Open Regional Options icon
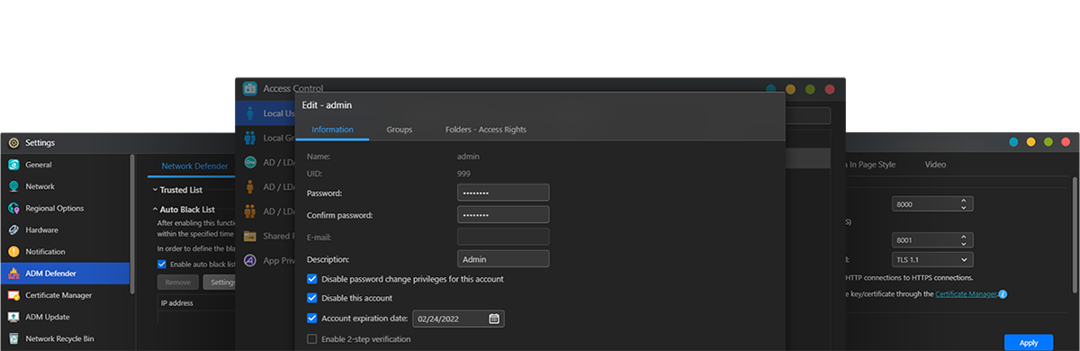This screenshot has width=1080, height=351. [13, 208]
